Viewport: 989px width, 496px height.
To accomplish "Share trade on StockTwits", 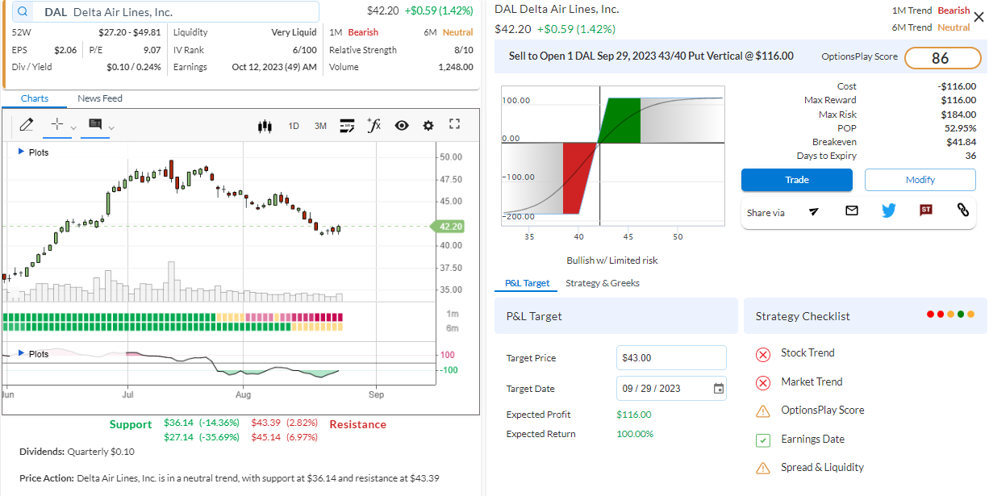I will click(x=926, y=210).
